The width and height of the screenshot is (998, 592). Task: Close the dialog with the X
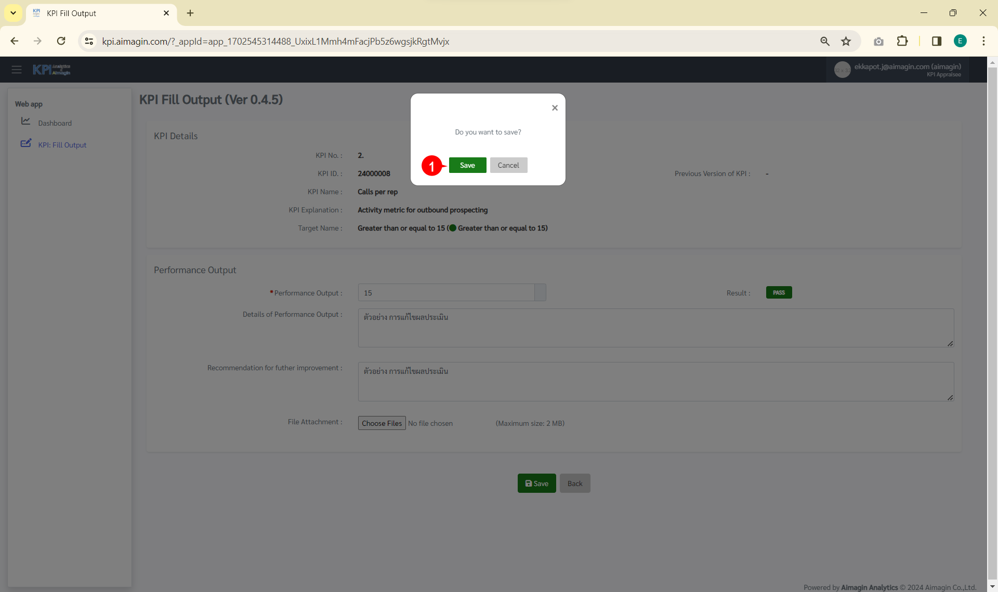(x=555, y=108)
